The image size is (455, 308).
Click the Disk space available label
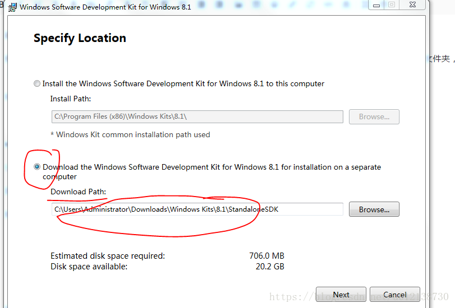tap(89, 267)
